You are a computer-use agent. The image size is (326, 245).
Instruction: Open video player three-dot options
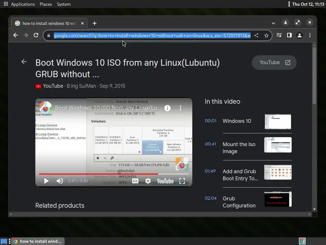tap(181, 108)
